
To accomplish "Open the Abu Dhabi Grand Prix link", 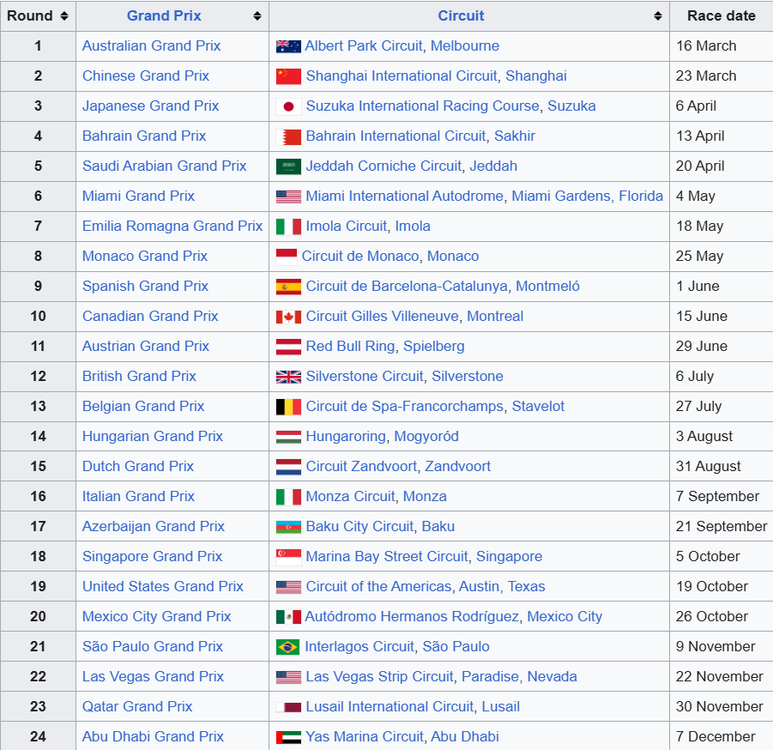I will click(x=153, y=736).
